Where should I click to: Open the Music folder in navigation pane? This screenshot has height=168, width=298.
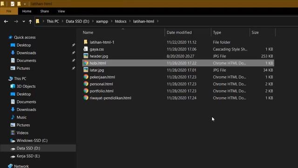click(21, 117)
